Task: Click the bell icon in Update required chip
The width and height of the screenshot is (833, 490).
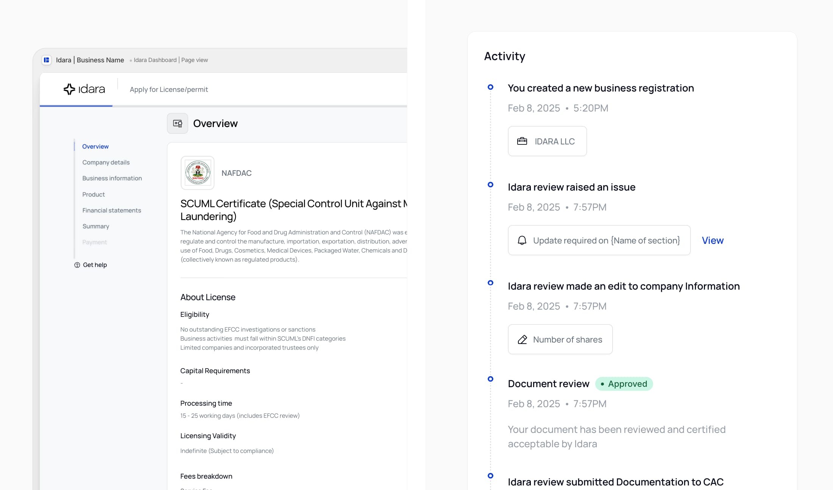Action: tap(522, 240)
